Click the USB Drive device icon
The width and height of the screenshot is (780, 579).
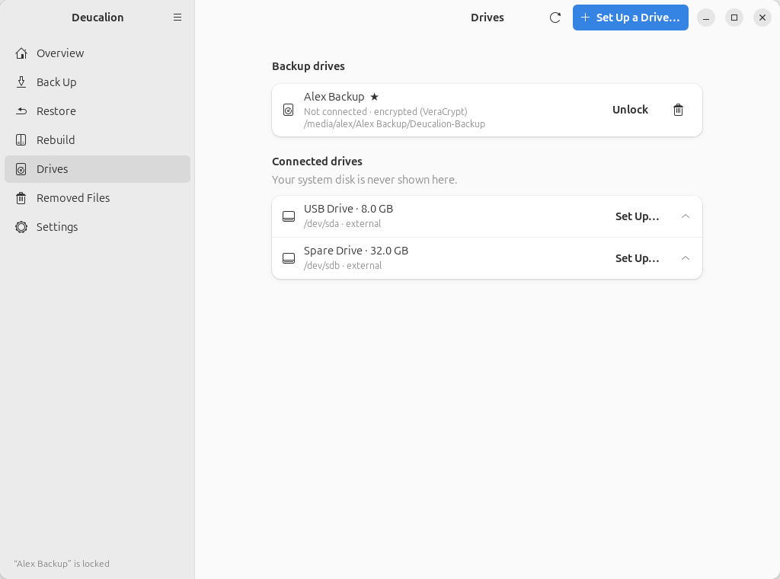coord(289,216)
